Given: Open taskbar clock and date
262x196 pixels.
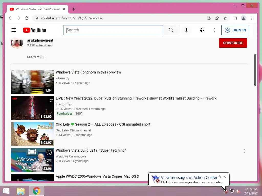Looking at the screenshot, I should click(x=251, y=191).
